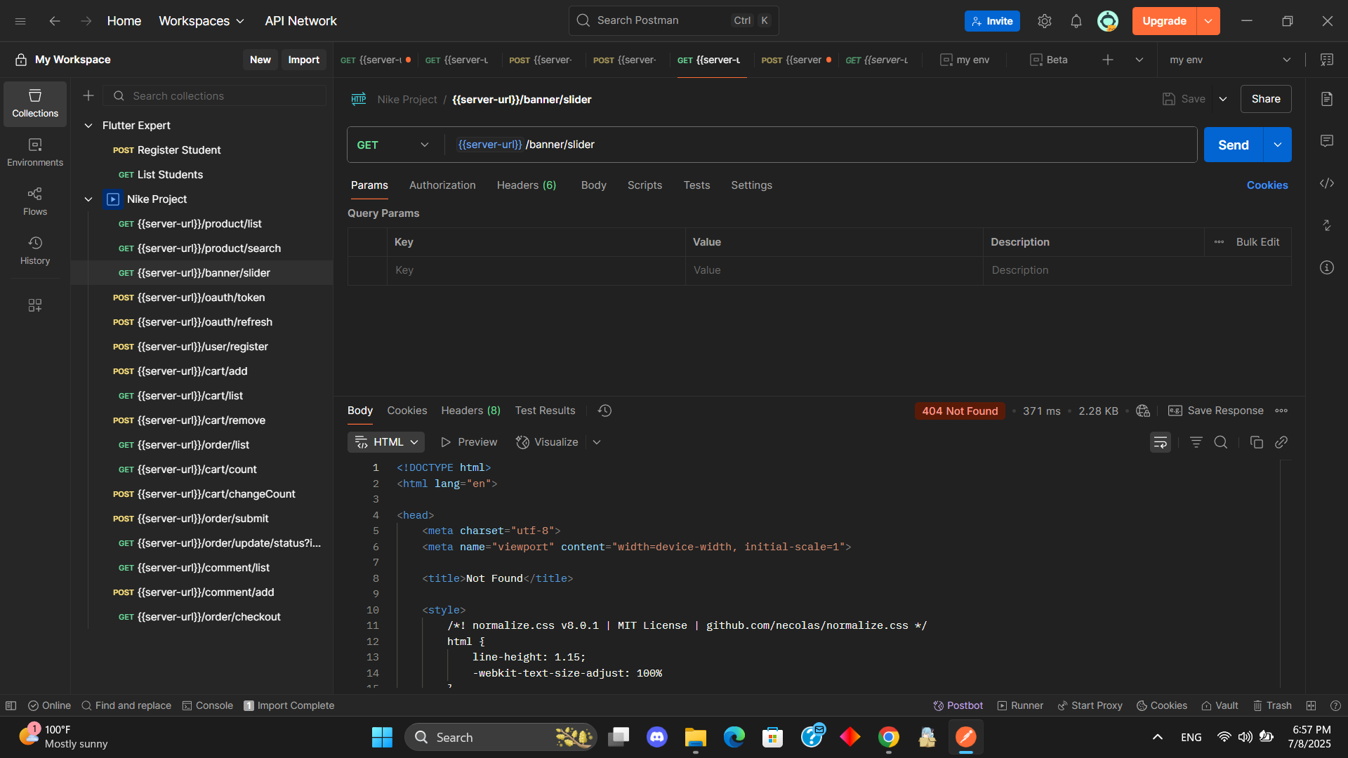
Task: Open a new request tab with plus
Action: click(x=1108, y=60)
